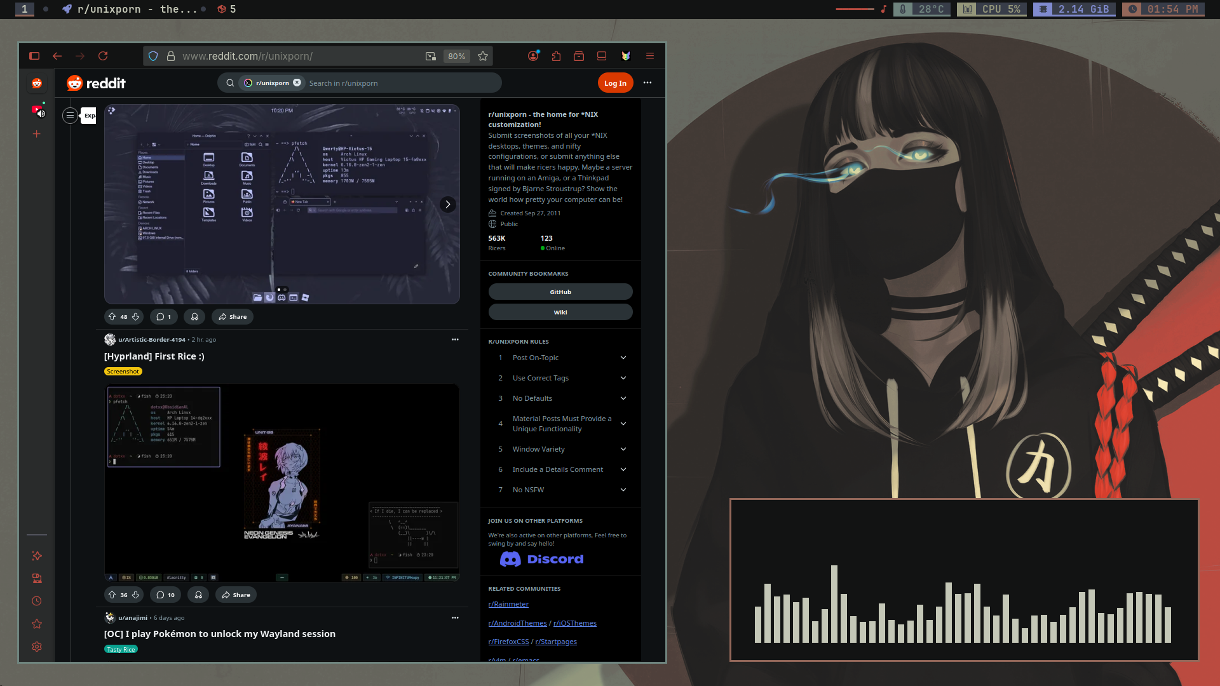The image size is (1220, 686).
Task: Open the r/Rainmeter related community link
Action: click(508, 604)
